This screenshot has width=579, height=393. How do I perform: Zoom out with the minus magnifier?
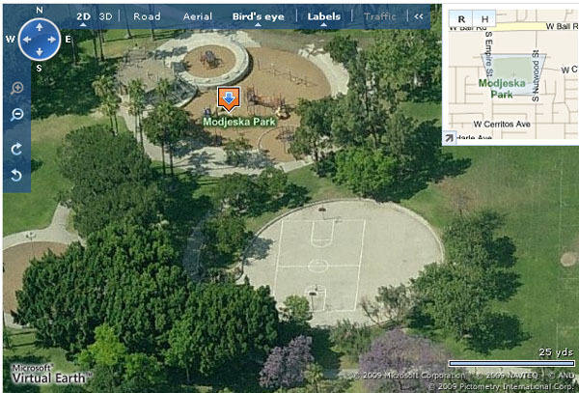click(16, 114)
